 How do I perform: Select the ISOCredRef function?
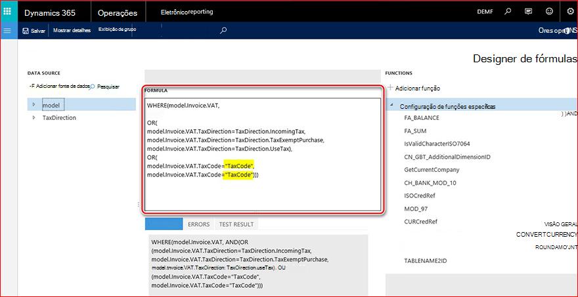(420, 196)
